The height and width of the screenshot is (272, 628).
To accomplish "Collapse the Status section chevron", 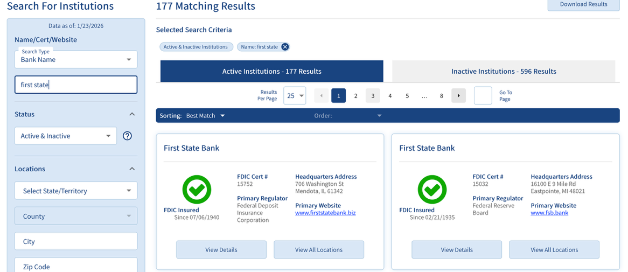I will coord(132,114).
